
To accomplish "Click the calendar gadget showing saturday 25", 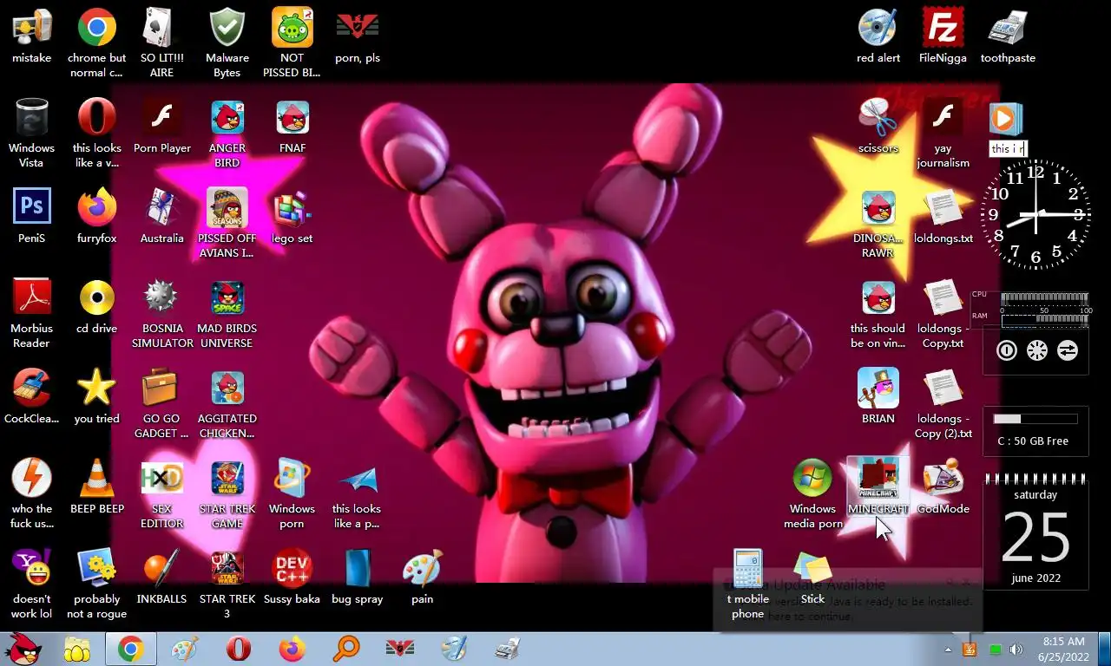I will tap(1035, 532).
